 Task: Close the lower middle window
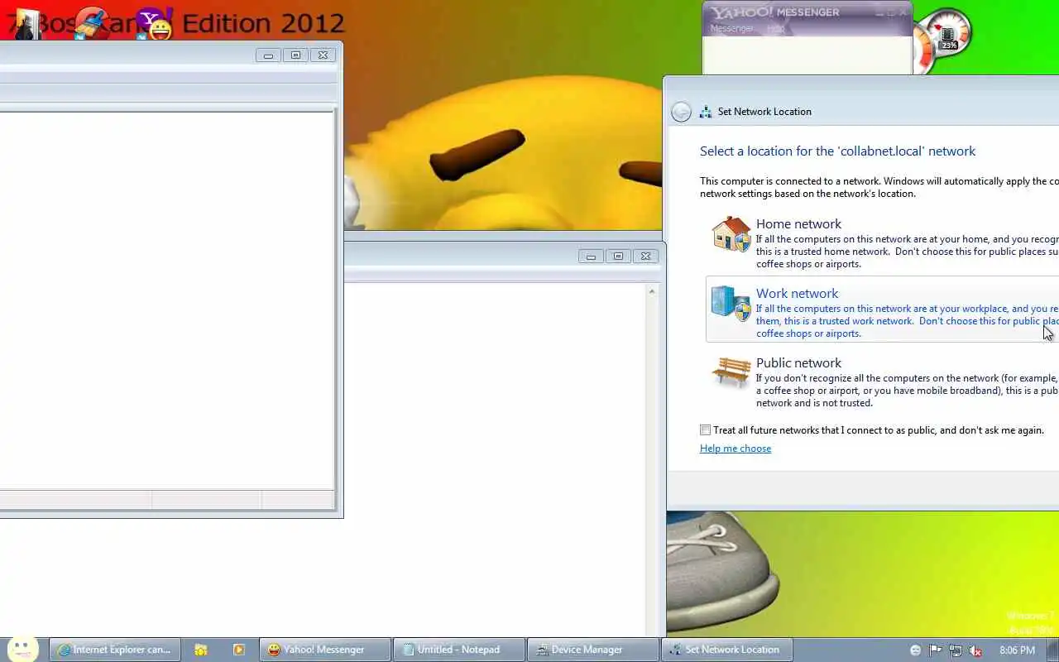(x=645, y=257)
